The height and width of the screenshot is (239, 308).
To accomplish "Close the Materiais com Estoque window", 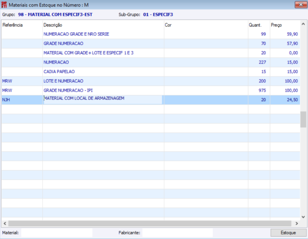I will coord(301,4).
